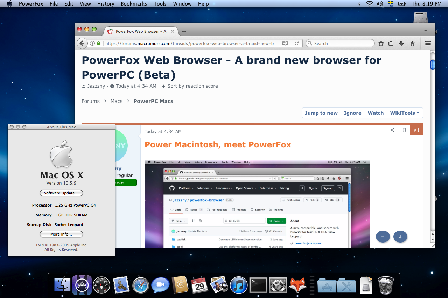Open Dashboard from the Dock
Screen dimensions: 448x298
[102, 285]
